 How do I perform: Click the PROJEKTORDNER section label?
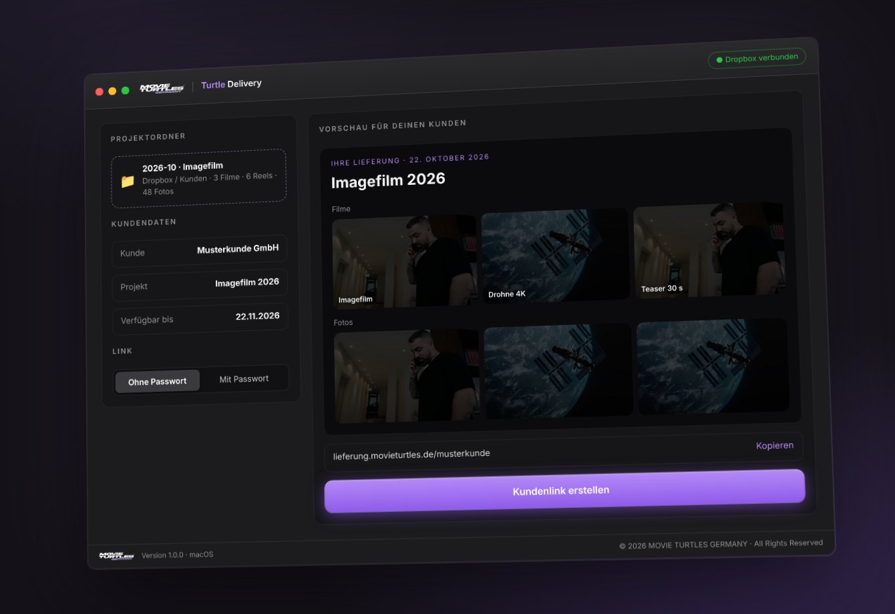[x=148, y=137]
